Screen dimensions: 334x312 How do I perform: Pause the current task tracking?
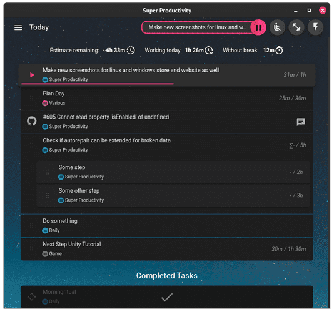[258, 27]
